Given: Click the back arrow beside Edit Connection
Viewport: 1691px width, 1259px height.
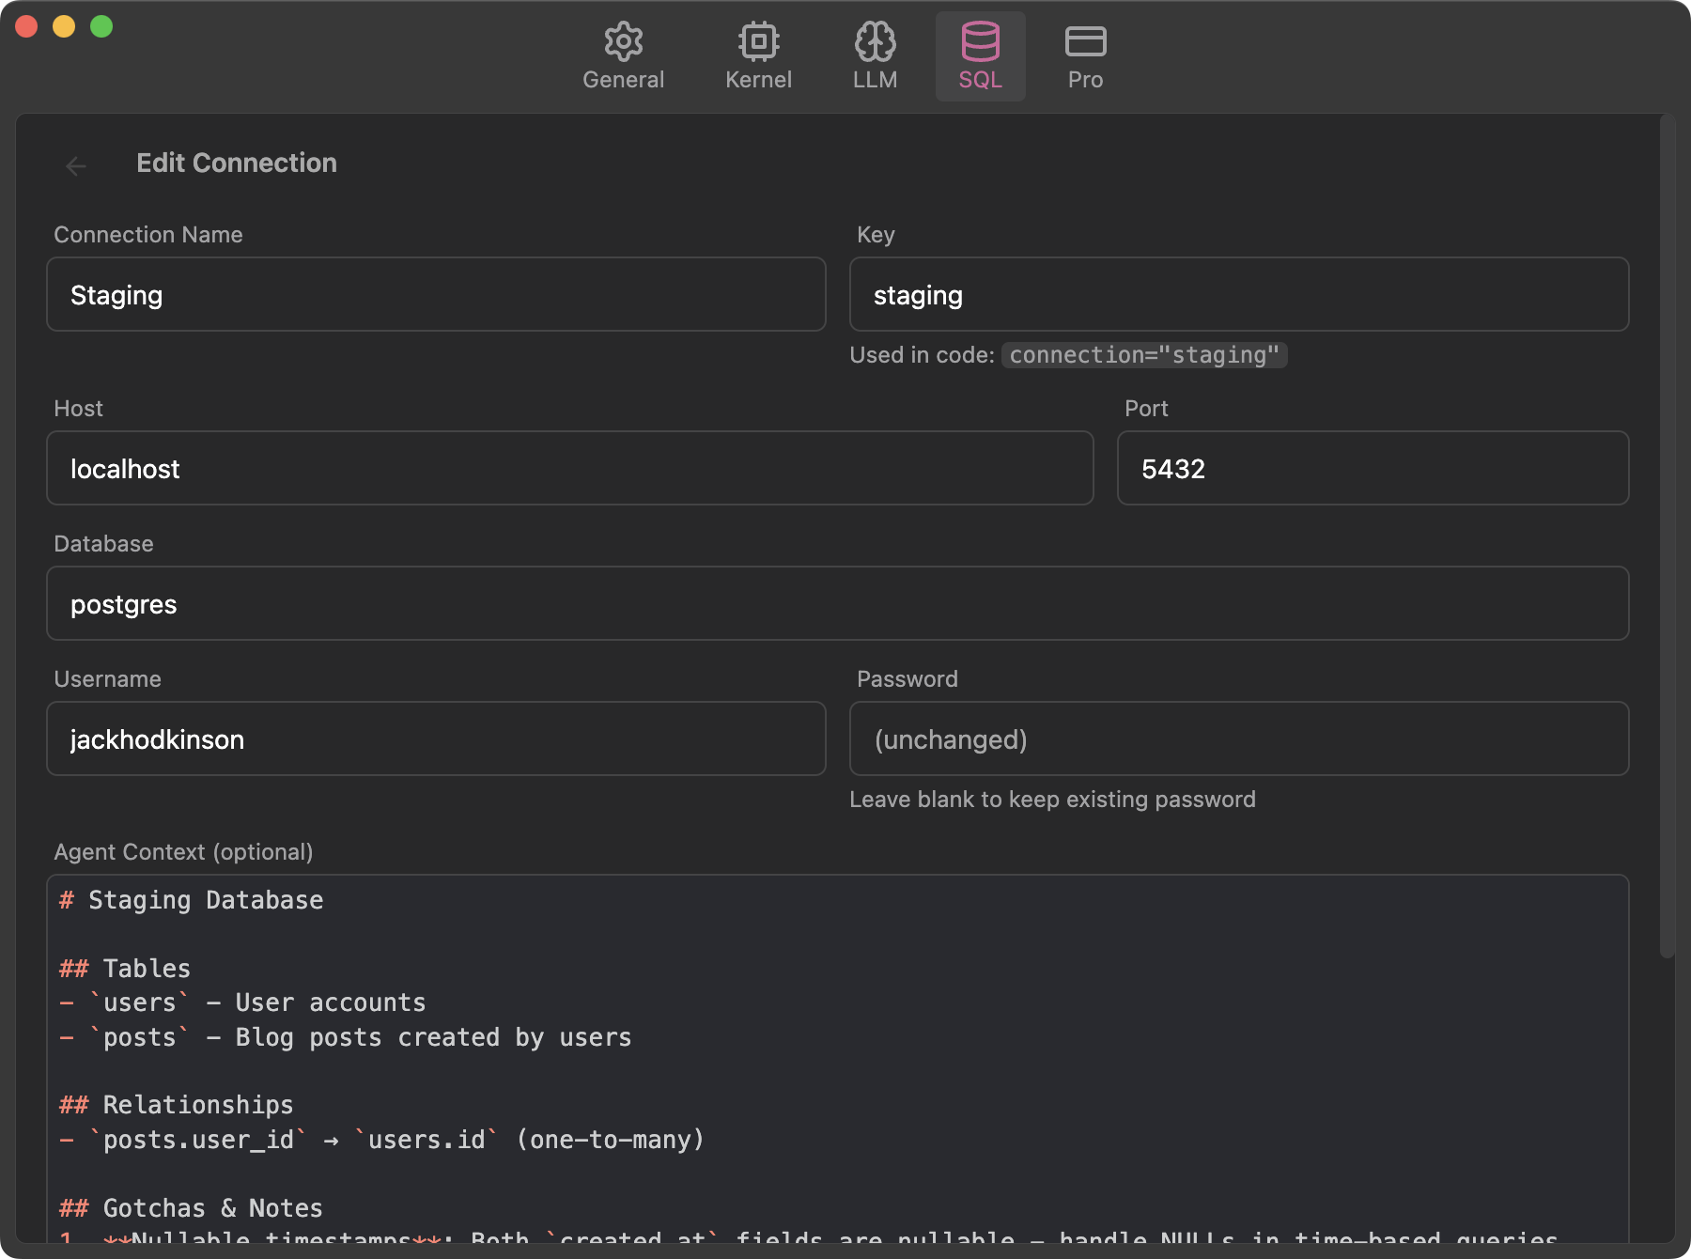Looking at the screenshot, I should [76, 165].
